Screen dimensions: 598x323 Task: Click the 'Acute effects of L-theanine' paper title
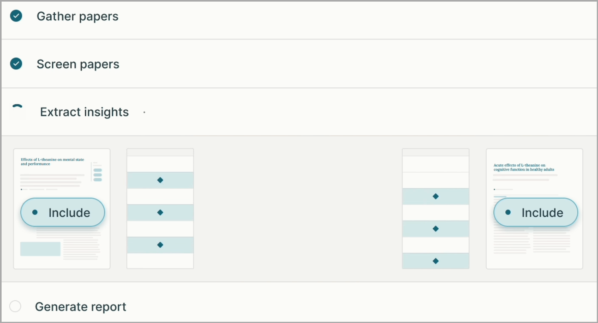(x=524, y=167)
